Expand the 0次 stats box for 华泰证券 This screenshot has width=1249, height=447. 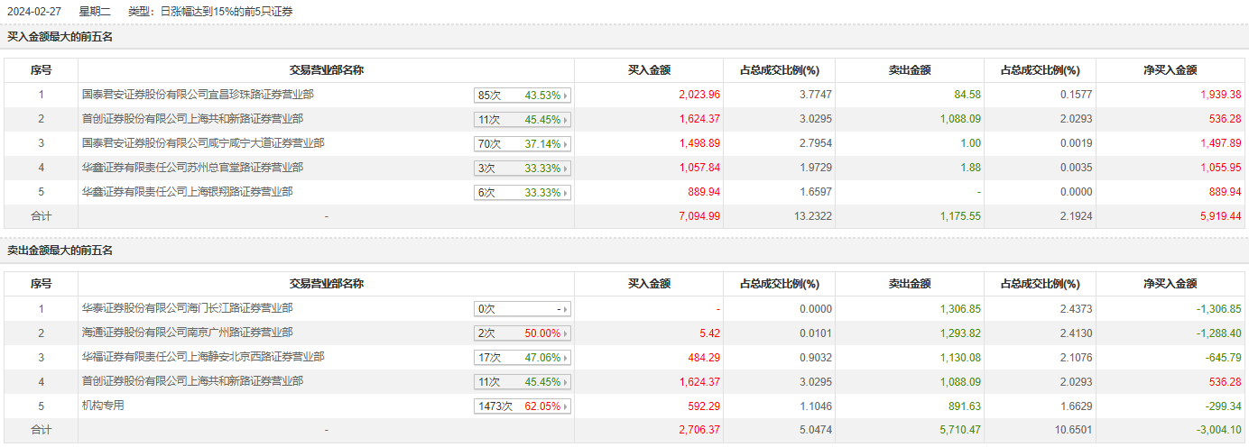pyautogui.click(x=523, y=309)
